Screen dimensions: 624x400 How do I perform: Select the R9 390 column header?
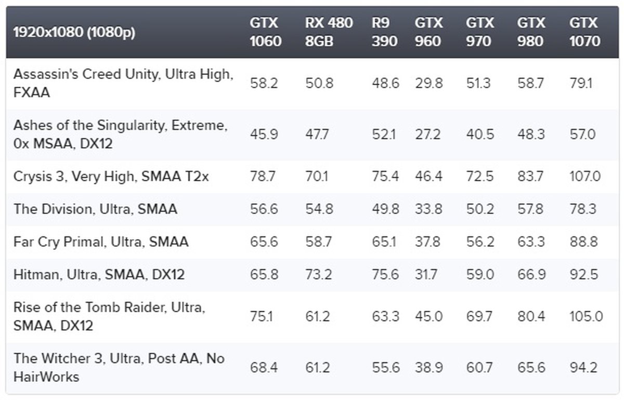(x=384, y=32)
